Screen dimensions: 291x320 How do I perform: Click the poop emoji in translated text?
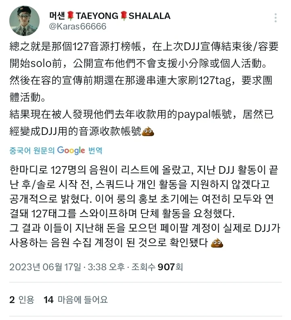tap(217, 243)
